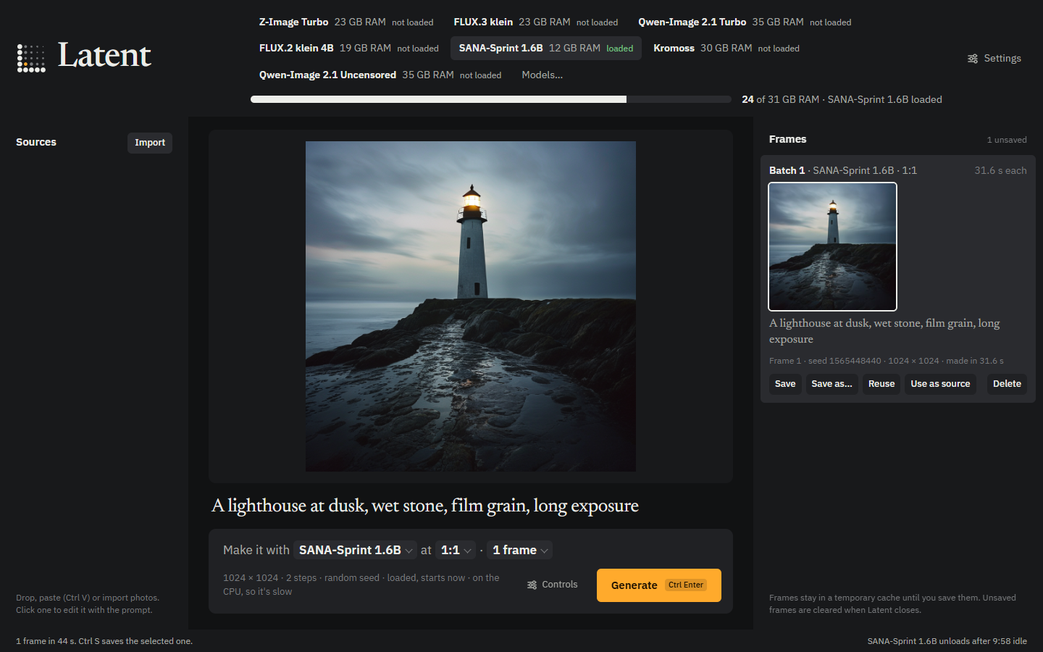Click the '1024 × 1024 · 2 steps' summary text
The image size is (1043, 652).
coord(361,585)
